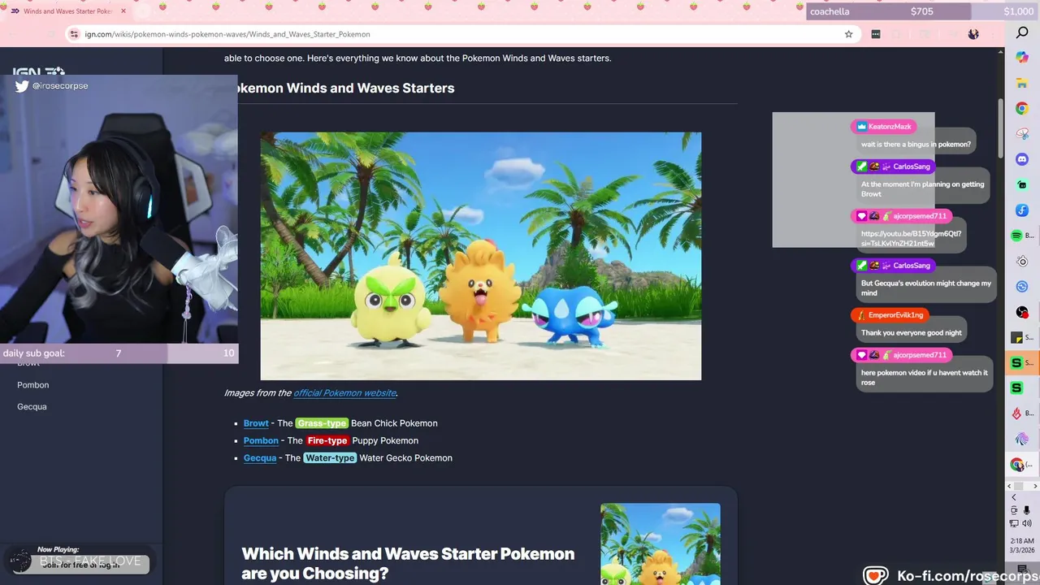The width and height of the screenshot is (1040, 585).
Task: Open Gecqua wiki link
Action: pyautogui.click(x=260, y=458)
